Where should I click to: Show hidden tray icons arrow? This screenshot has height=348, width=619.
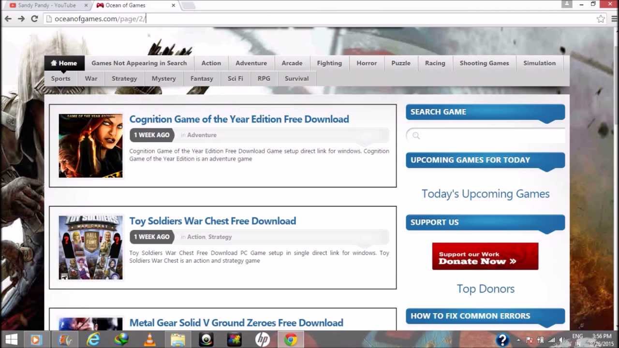coord(518,340)
